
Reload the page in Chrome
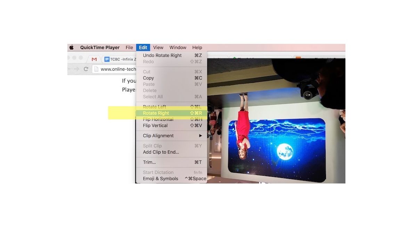[x=86, y=69]
